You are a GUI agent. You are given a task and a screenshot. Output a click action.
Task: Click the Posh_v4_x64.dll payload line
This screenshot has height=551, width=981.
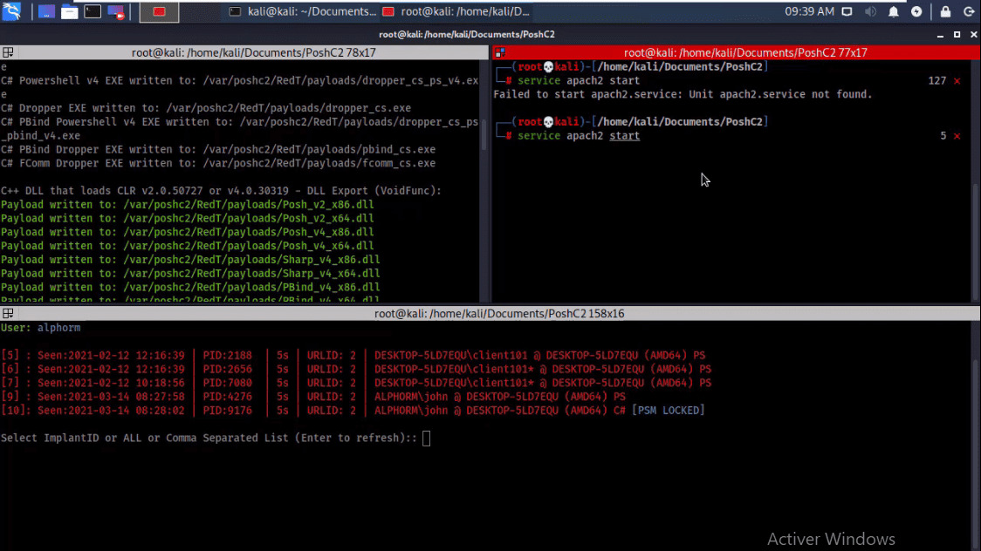[x=187, y=246]
